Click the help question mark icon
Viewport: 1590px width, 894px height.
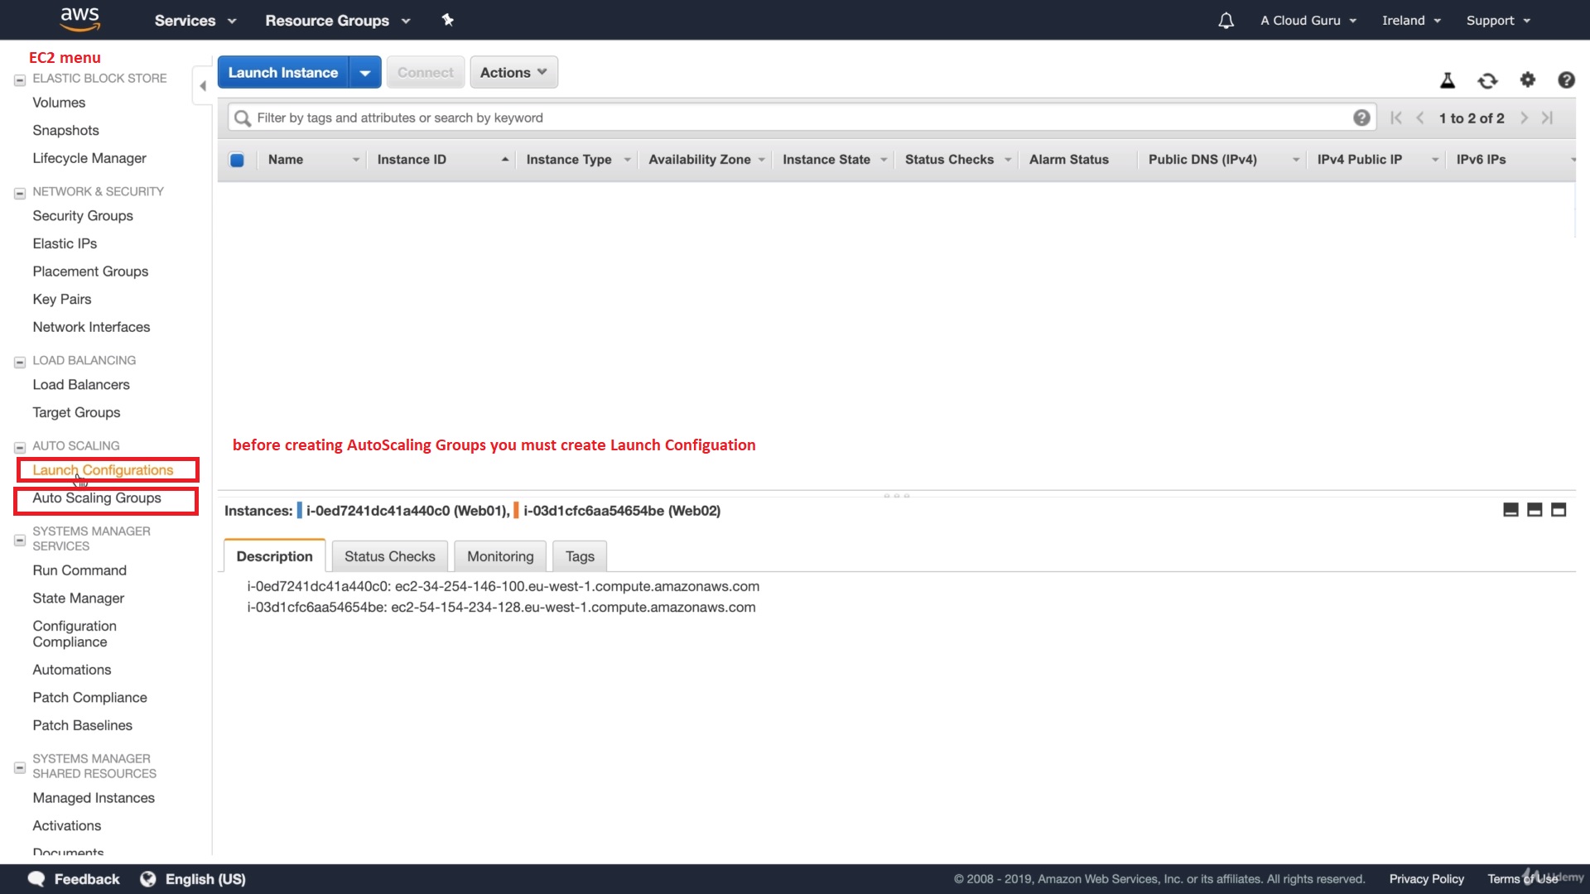click(x=1565, y=79)
